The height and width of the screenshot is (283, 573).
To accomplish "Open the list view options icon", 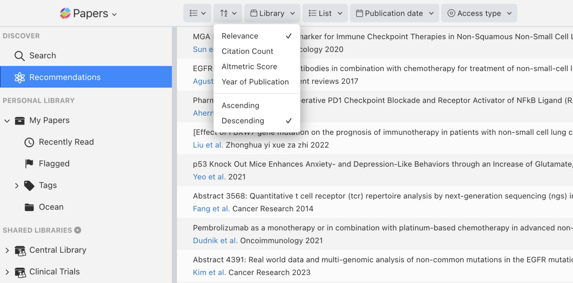I will [197, 13].
